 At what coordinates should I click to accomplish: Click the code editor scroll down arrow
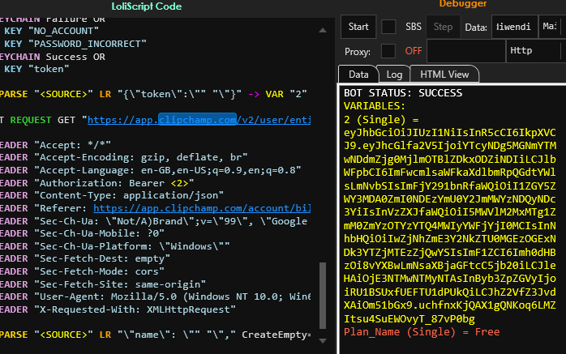(323, 340)
